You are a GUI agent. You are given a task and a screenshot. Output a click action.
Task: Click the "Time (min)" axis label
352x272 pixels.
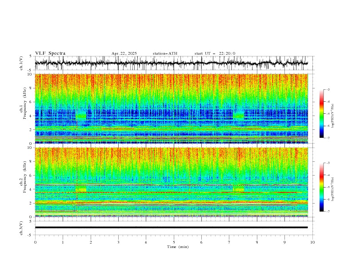pos(178,247)
